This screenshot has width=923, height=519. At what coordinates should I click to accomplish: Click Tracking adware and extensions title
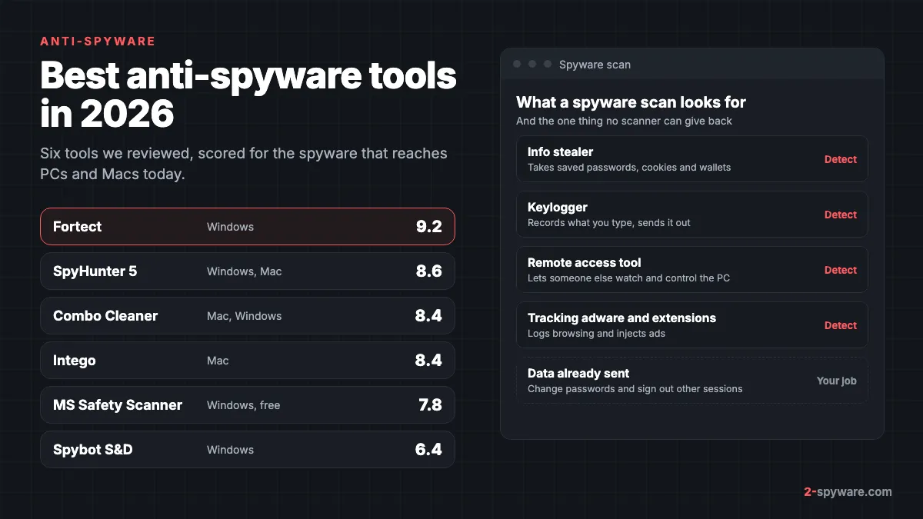click(x=621, y=318)
